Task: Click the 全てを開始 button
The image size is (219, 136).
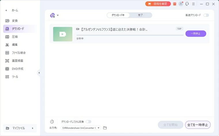Action: [170, 125]
